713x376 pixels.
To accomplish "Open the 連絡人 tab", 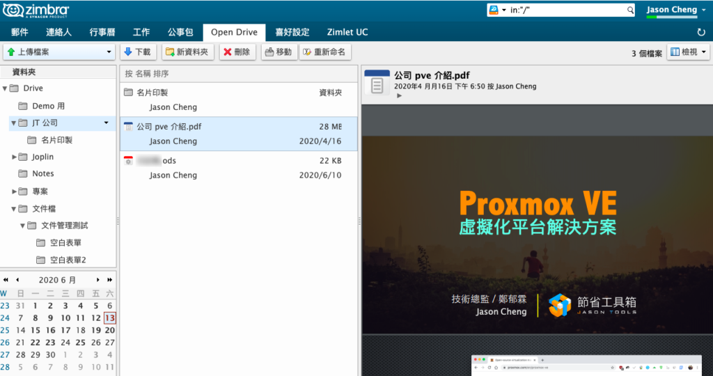I will [x=58, y=32].
